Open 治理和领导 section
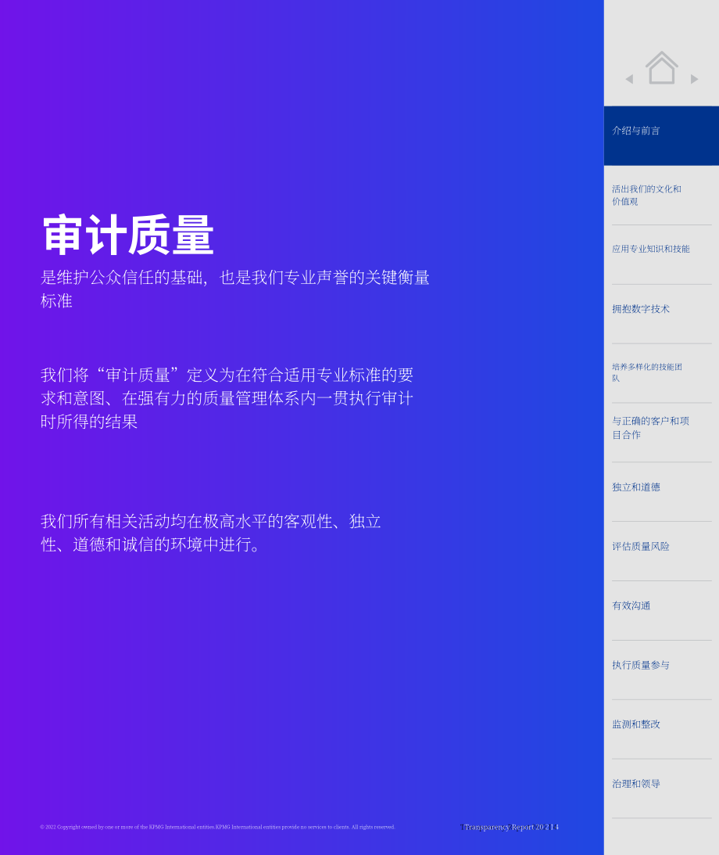This screenshot has width=719, height=855. [x=635, y=784]
